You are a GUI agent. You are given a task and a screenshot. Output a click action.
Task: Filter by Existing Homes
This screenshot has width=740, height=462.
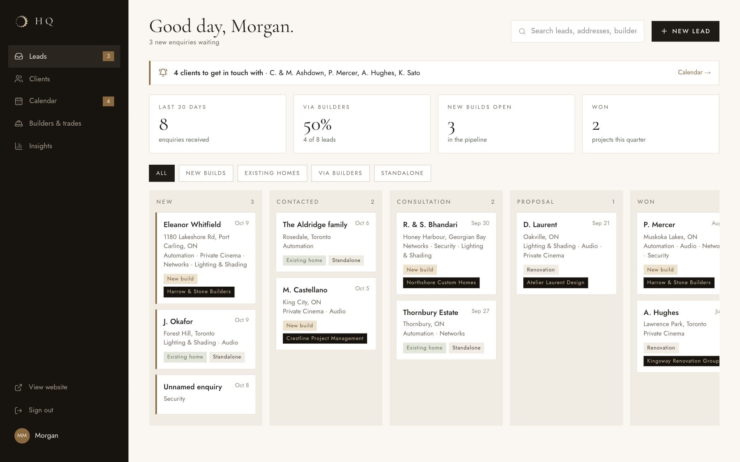tap(272, 173)
